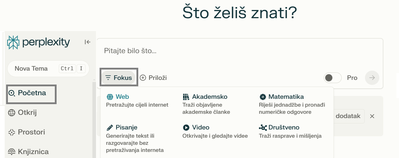
Task: Submit query with arrow button
Action: coord(372,78)
